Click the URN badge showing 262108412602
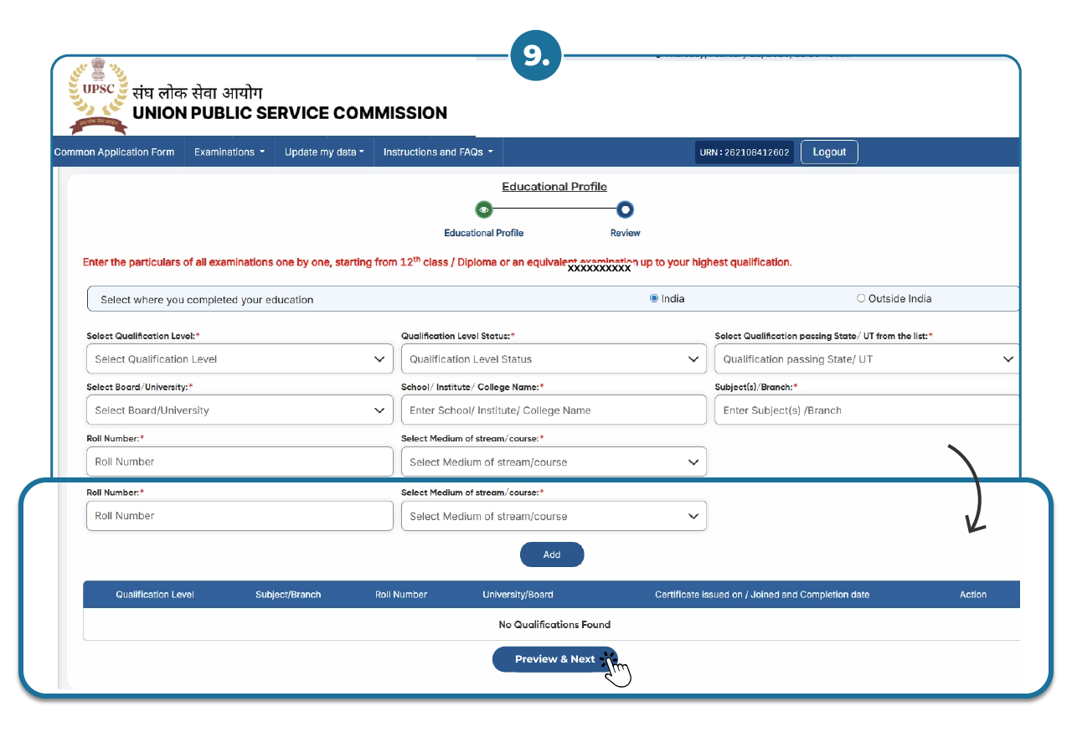 744,152
